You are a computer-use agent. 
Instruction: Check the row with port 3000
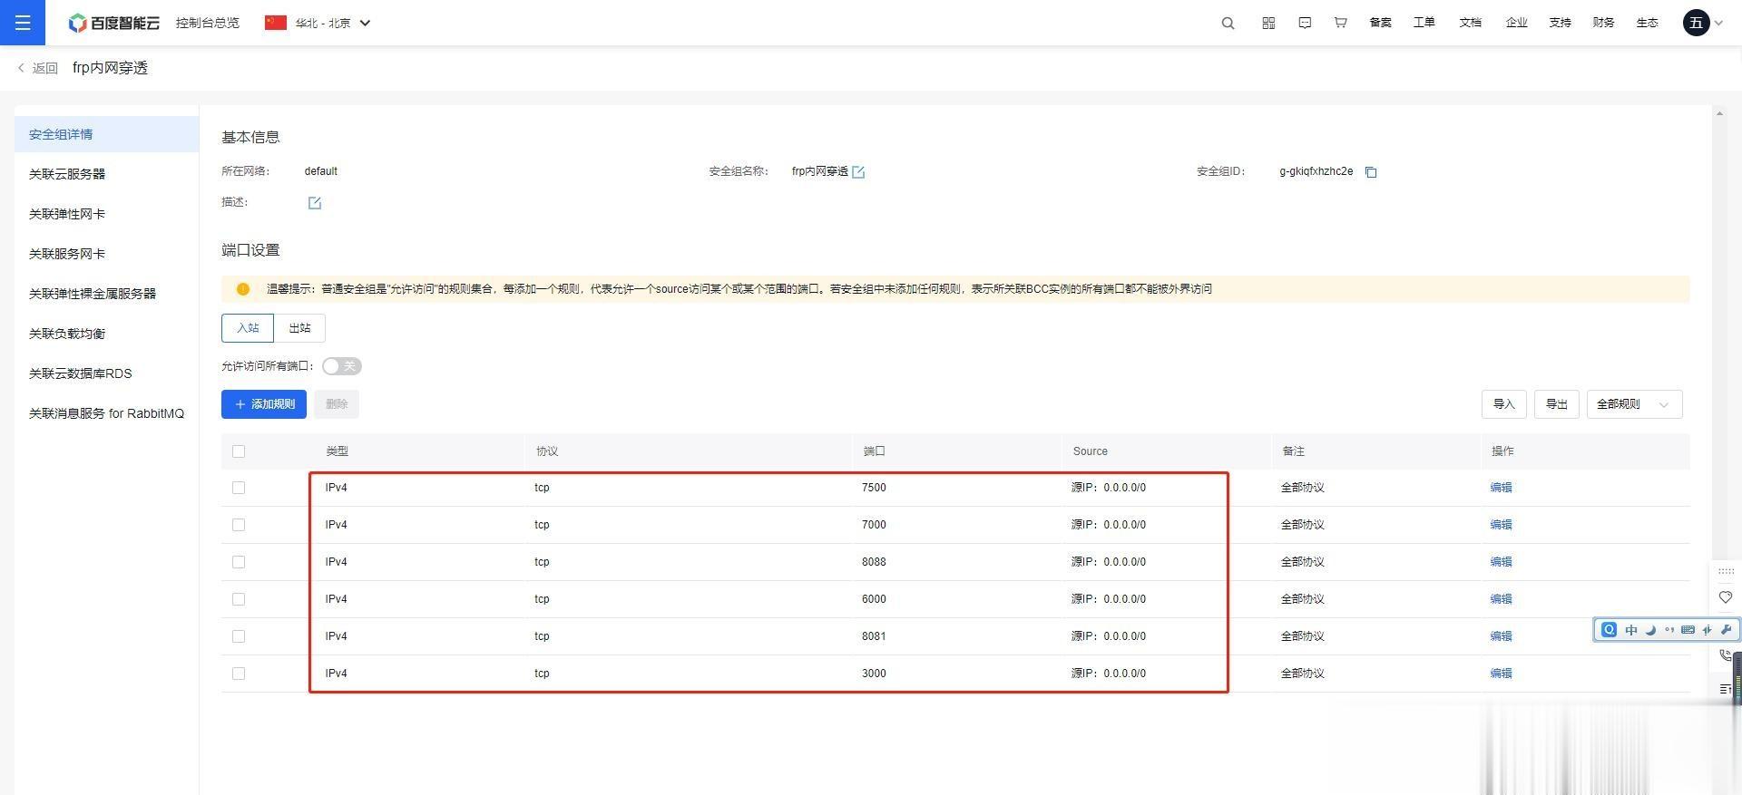239,674
